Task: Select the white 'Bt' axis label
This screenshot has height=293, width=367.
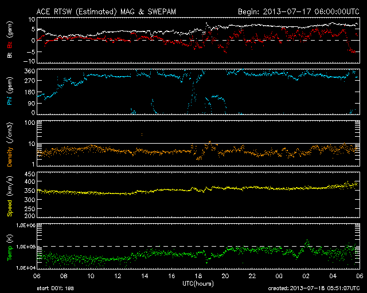Action: tap(9, 55)
